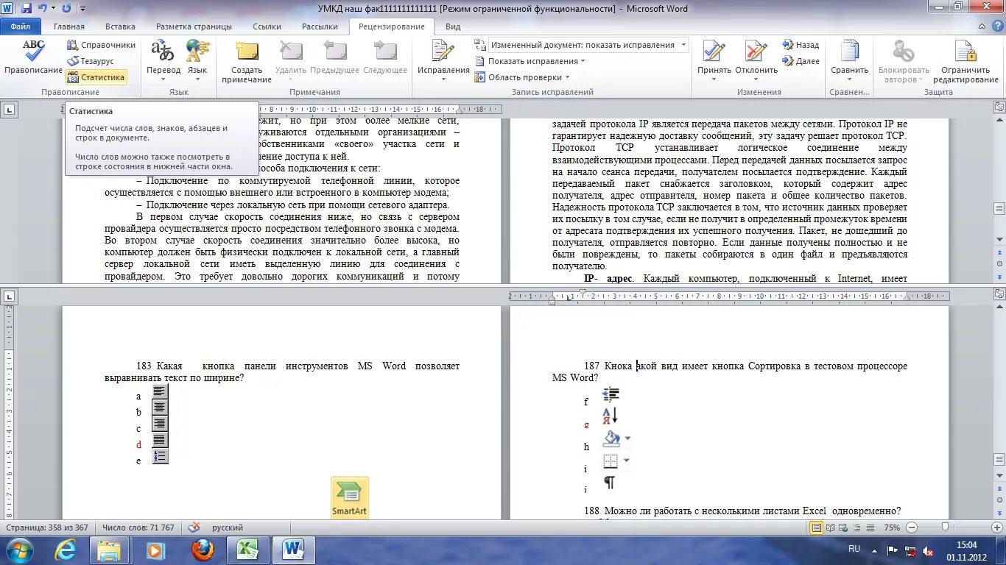Switch to Web Layout view
Viewport: 1006px width, 565px height.
844,527
